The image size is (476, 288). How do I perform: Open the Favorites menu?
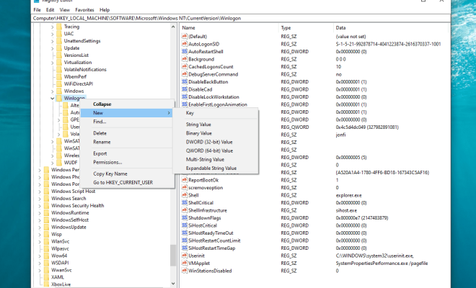(84, 9)
